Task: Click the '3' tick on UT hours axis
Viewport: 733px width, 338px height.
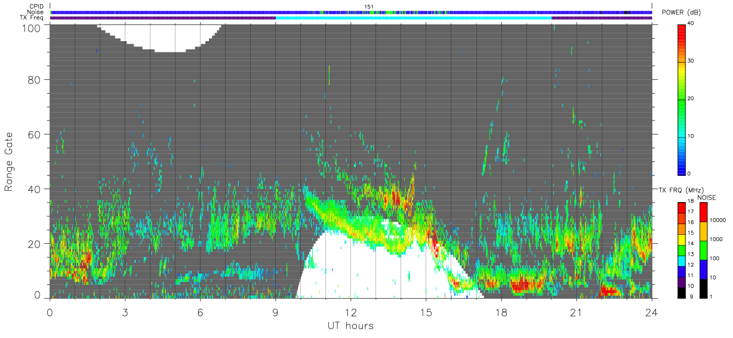Action: [x=125, y=312]
